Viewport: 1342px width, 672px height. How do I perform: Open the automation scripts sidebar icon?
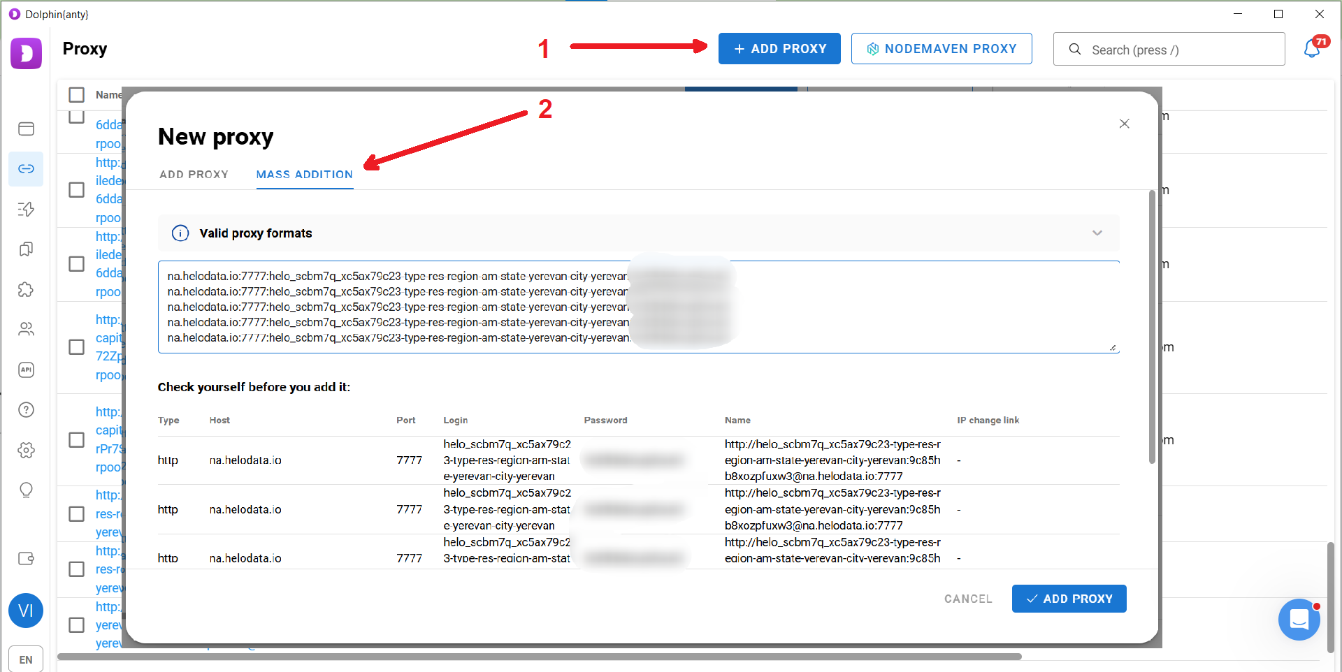pyautogui.click(x=26, y=209)
